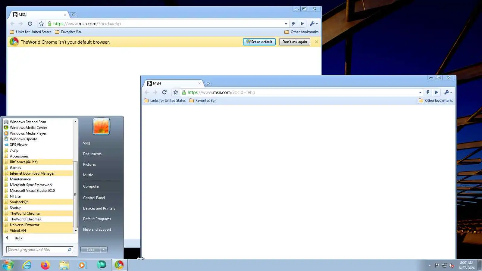The width and height of the screenshot is (482, 271).
Task: Reload page in the front browser window
Action: click(x=164, y=92)
